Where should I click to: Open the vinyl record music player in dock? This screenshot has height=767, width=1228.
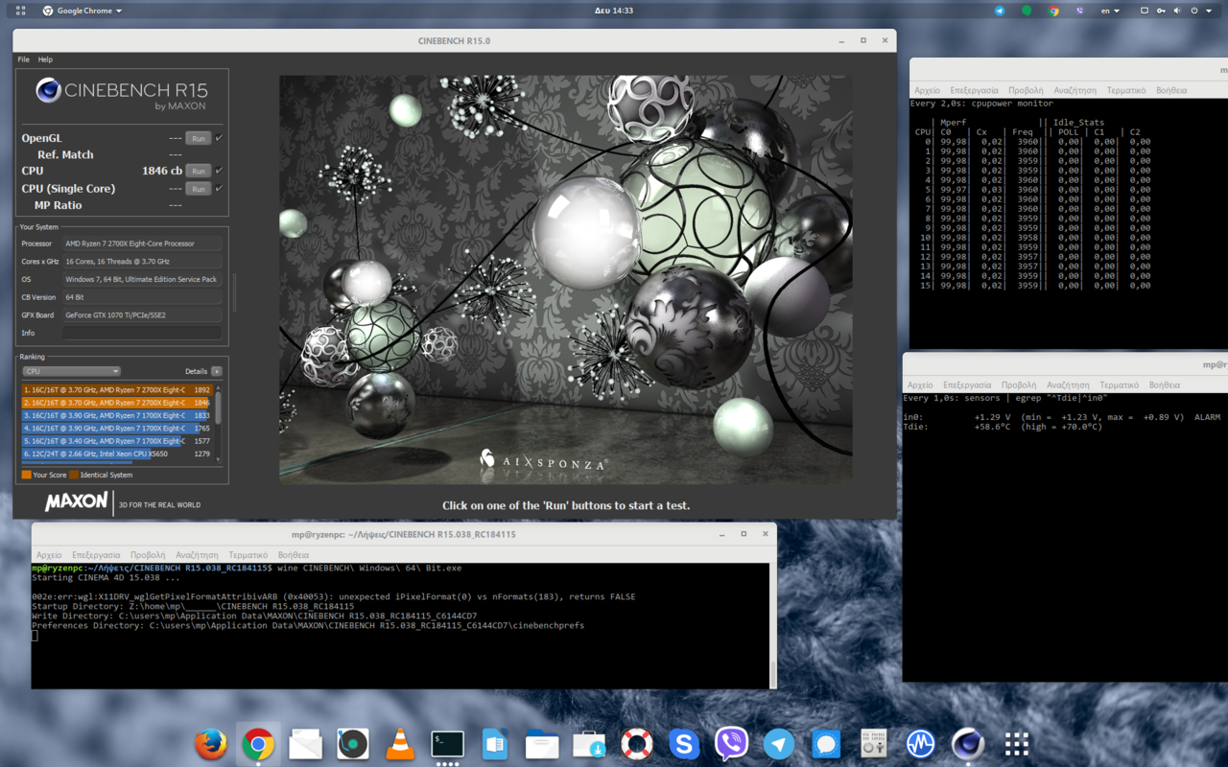[353, 744]
